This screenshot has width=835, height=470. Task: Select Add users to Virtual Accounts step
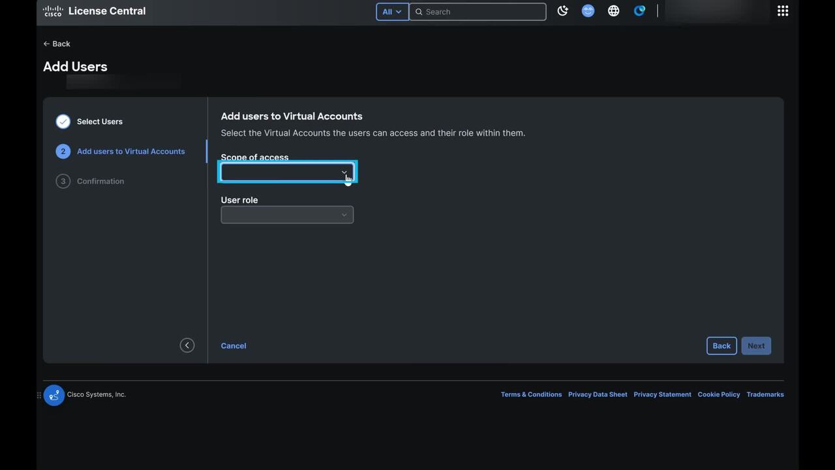tap(130, 151)
